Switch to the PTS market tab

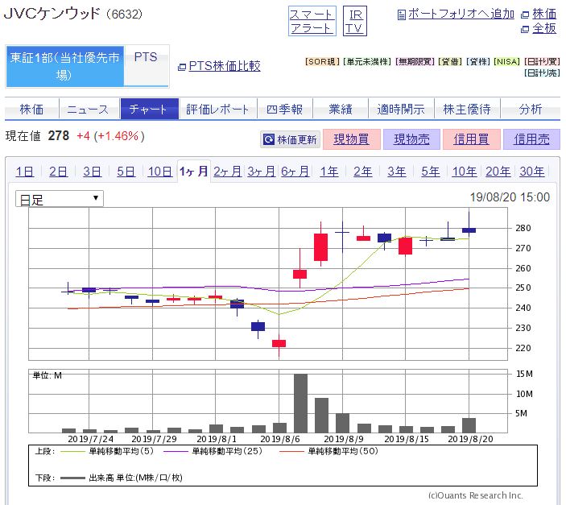[147, 66]
